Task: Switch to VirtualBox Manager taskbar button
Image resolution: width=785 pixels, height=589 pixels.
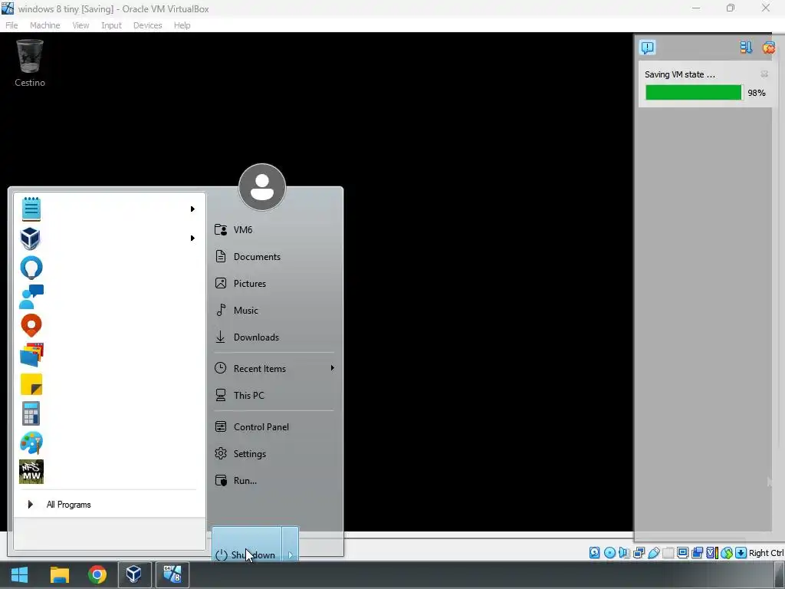Action: click(134, 574)
